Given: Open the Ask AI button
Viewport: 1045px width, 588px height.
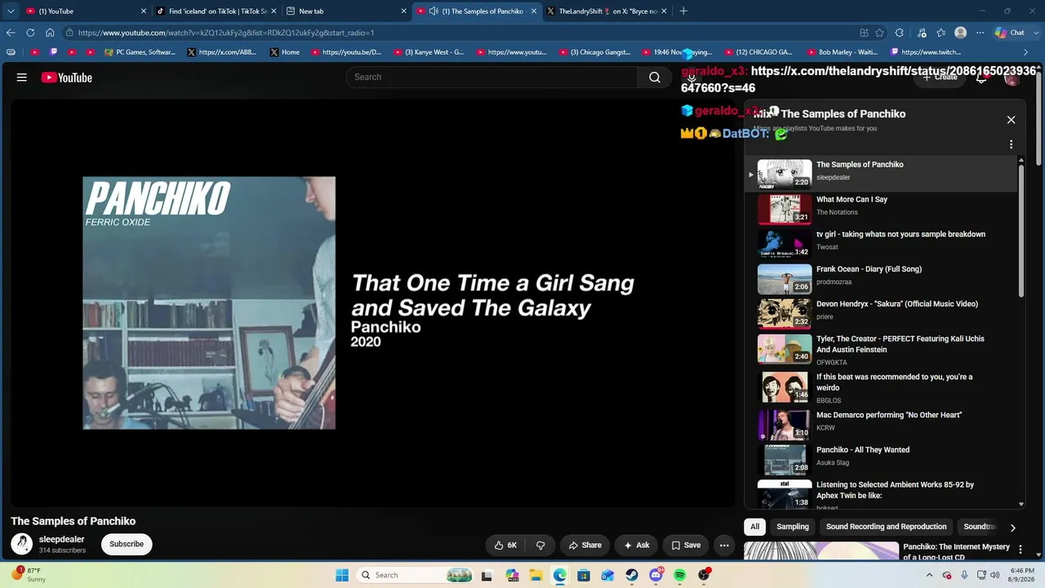Looking at the screenshot, I should point(637,546).
